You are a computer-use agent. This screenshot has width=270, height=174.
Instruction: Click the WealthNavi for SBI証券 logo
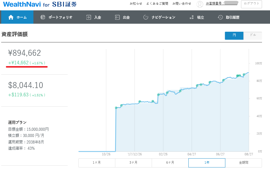click(40, 4)
